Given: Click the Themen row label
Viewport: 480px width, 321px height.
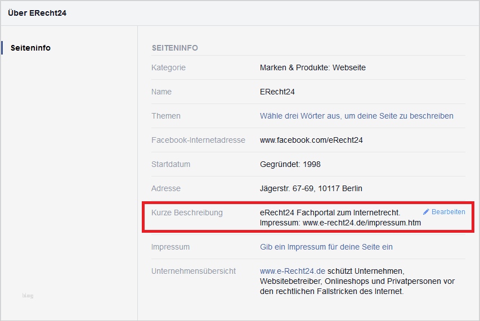Looking at the screenshot, I should [166, 116].
